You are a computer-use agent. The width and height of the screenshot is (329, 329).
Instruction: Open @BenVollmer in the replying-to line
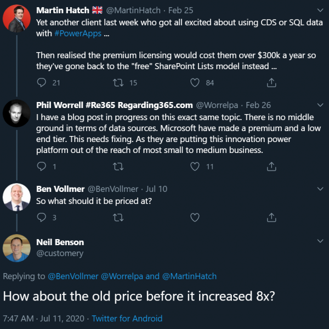point(73,276)
